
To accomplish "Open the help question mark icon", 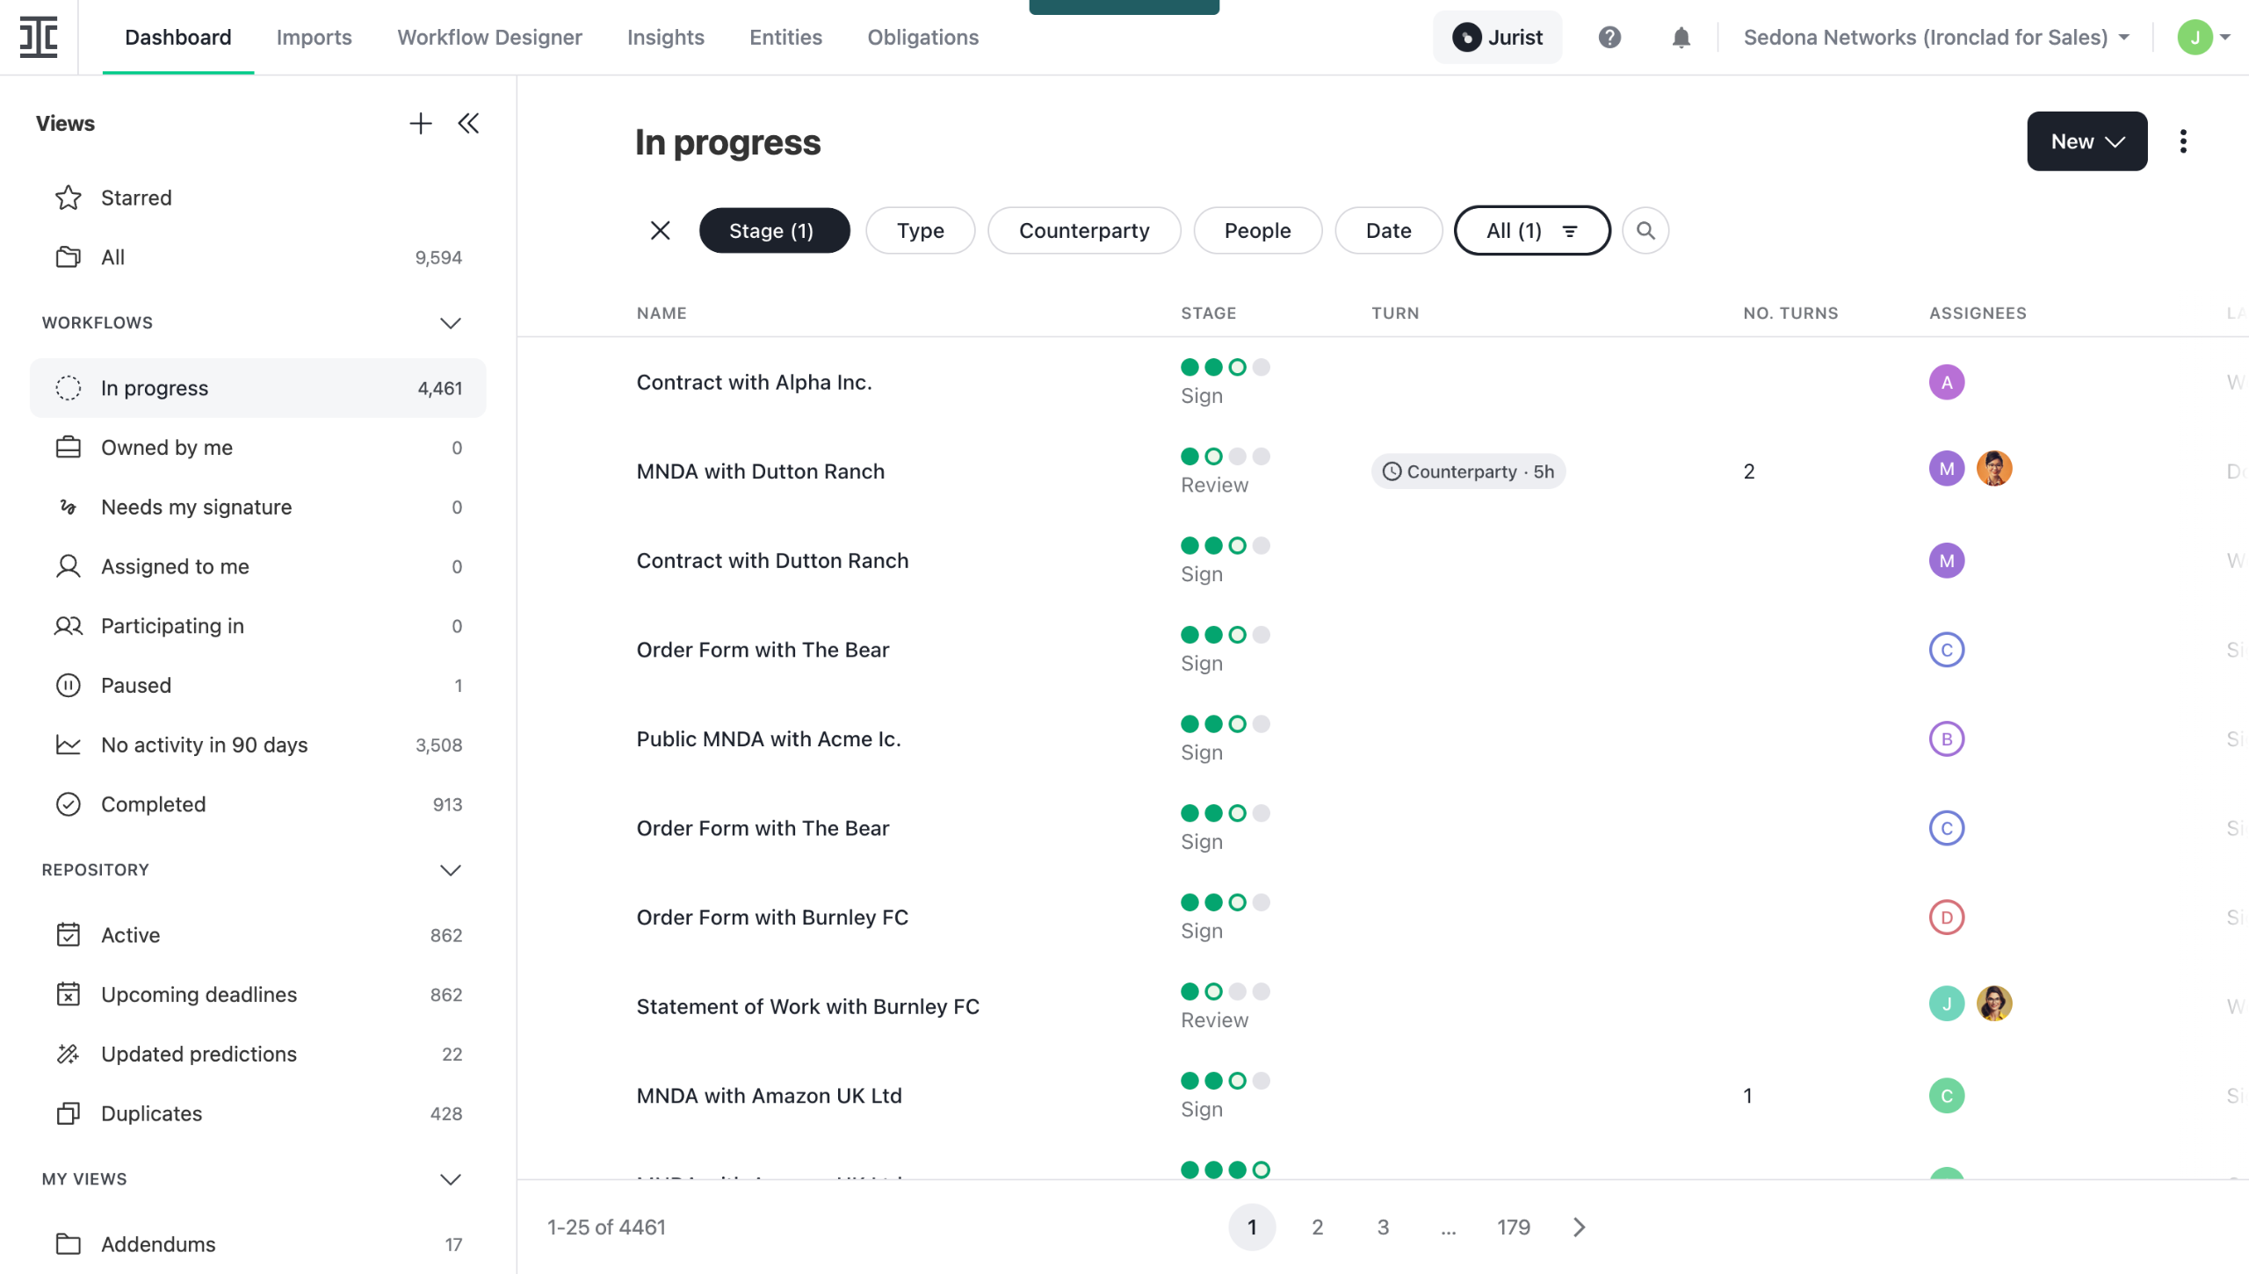I will [1609, 37].
